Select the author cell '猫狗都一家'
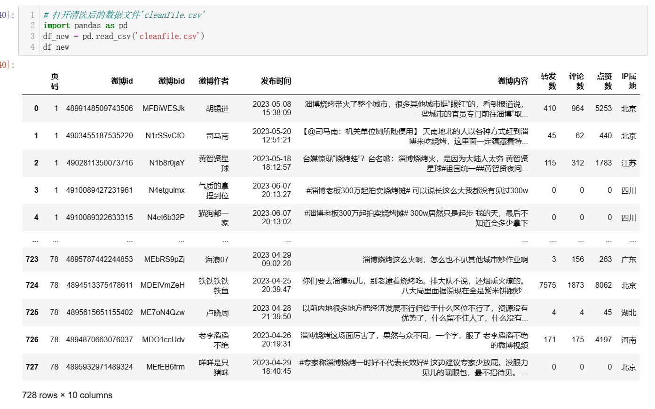The image size is (655, 409). tap(213, 218)
